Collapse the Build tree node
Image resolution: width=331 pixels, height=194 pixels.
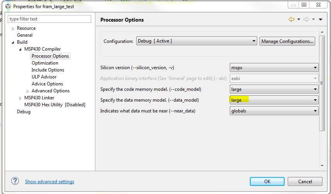[13, 42]
